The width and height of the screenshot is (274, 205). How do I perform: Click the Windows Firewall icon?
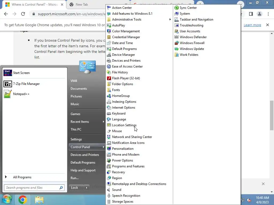[x=177, y=43]
